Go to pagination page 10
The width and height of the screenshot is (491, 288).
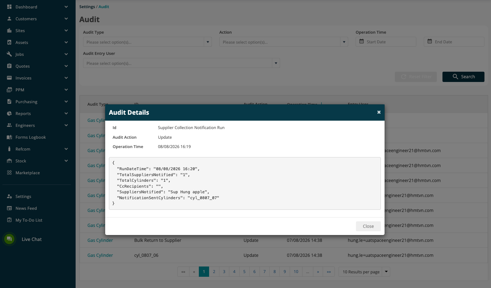(296, 271)
